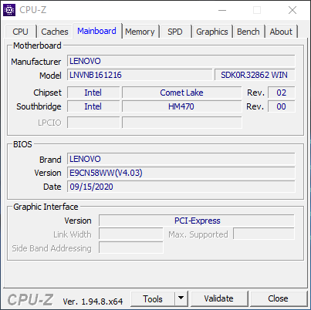Image resolution: width=311 pixels, height=310 pixels.
Task: Open the Bench tab
Action: pyautogui.click(x=248, y=32)
